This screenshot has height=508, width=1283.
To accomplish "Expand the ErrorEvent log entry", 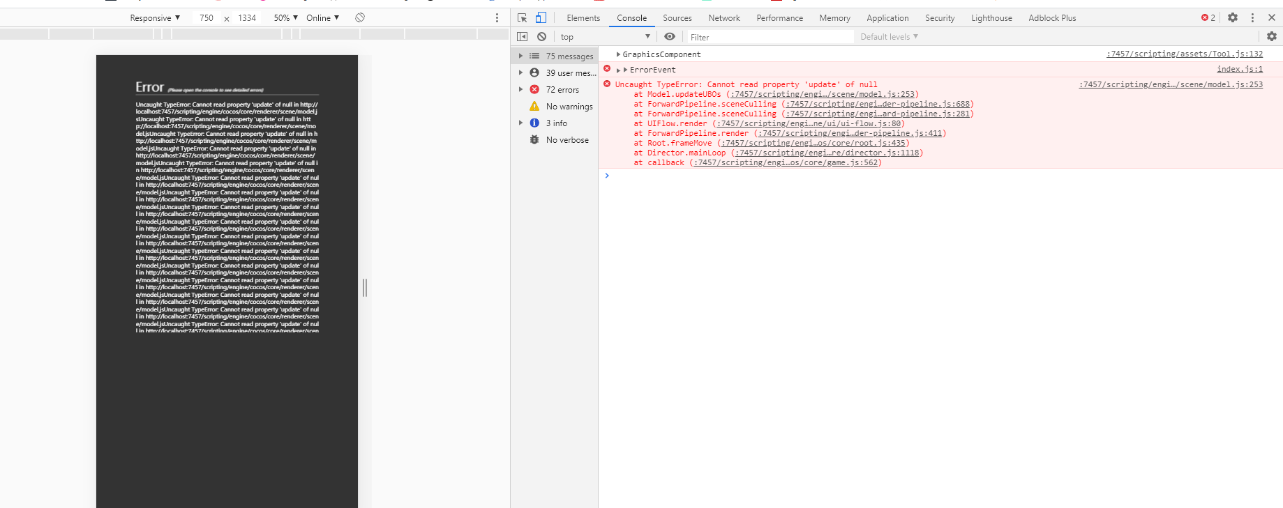I will pyautogui.click(x=618, y=70).
